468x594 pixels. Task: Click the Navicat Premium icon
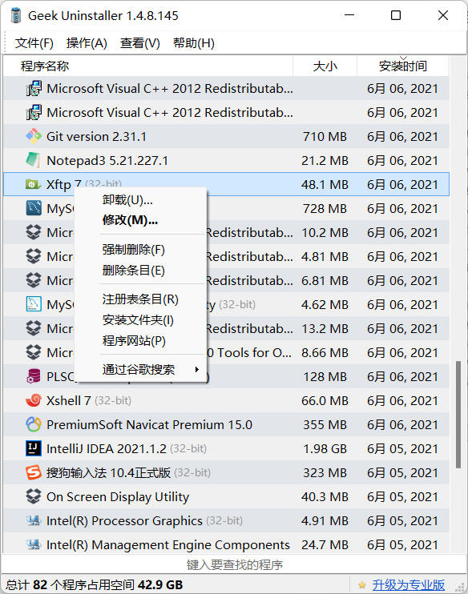pos(34,424)
